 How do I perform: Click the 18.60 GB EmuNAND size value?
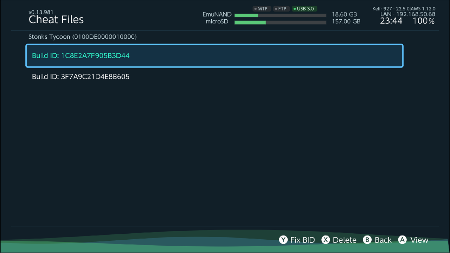(x=344, y=15)
